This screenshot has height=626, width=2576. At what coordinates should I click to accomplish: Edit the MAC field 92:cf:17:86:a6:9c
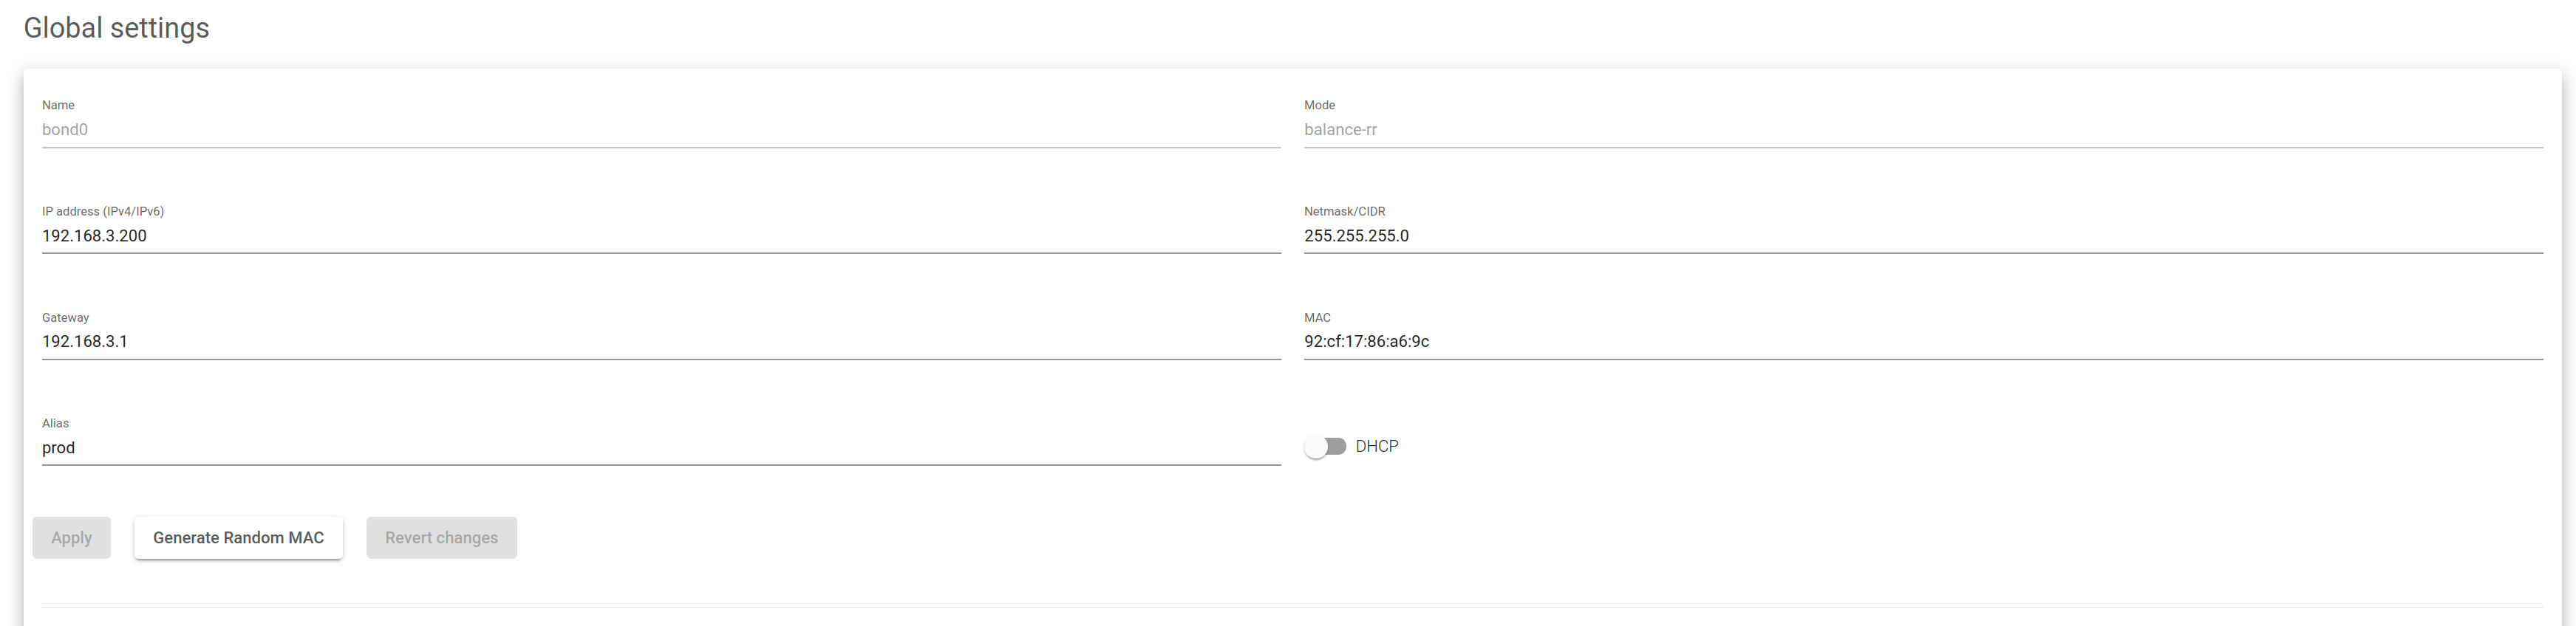coord(1923,342)
